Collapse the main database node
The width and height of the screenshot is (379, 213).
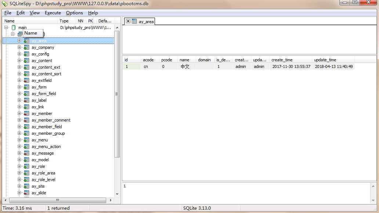pos(6,28)
